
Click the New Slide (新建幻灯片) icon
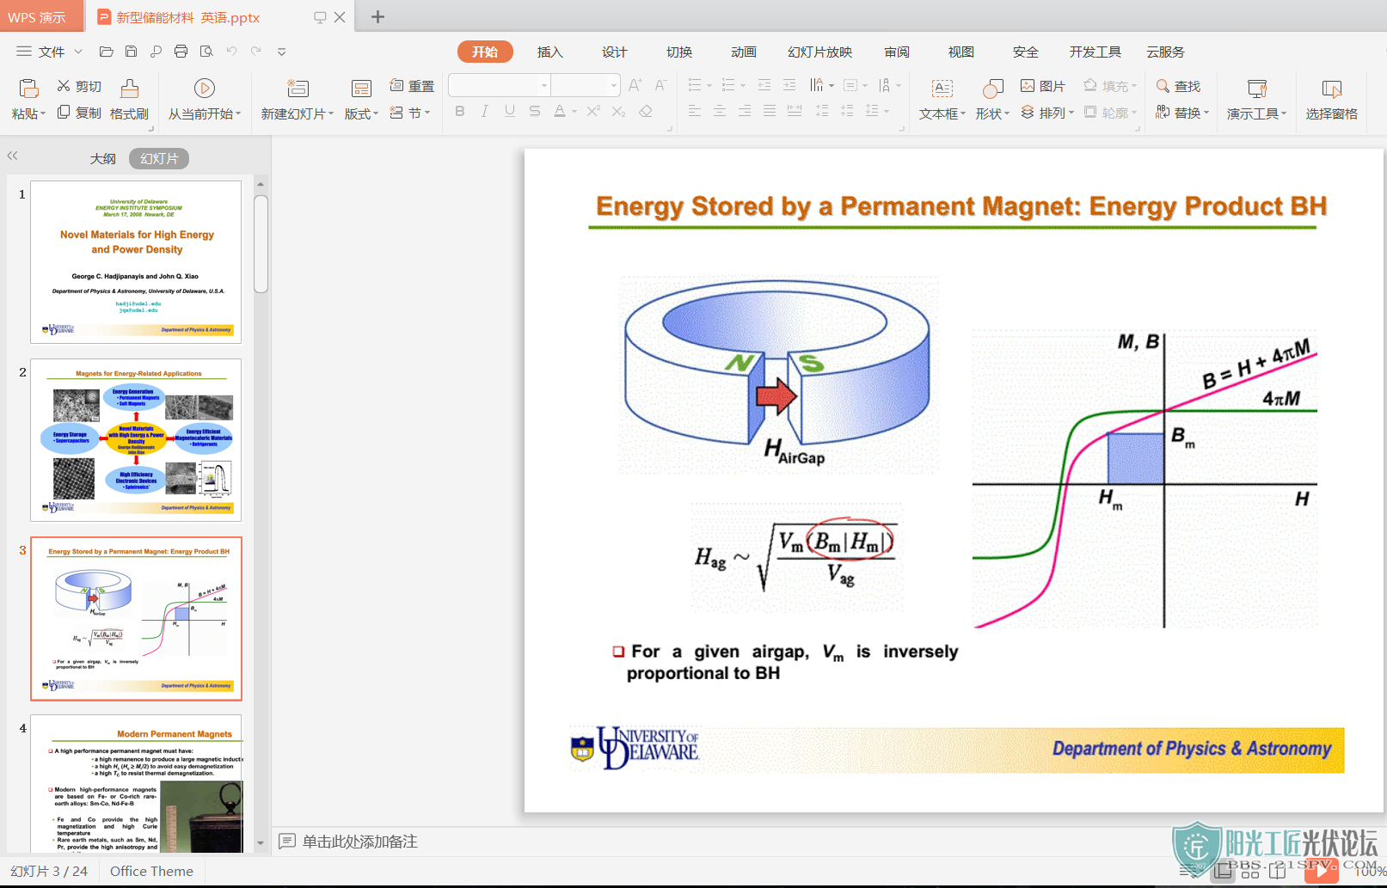pos(298,88)
